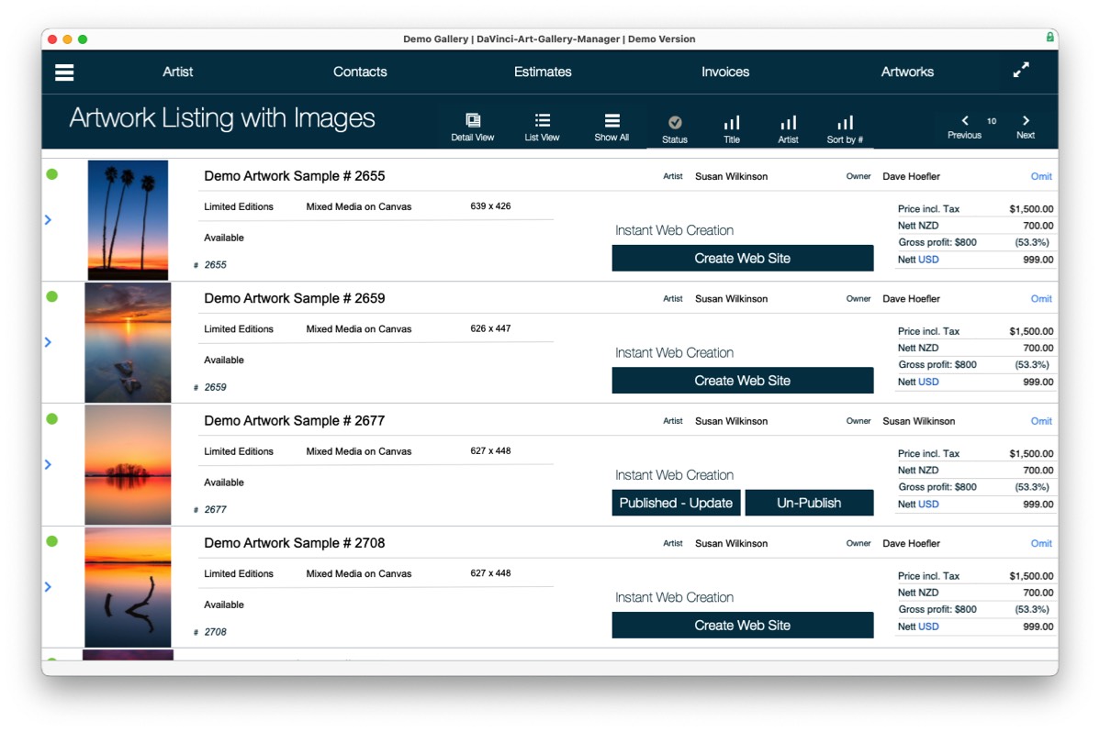
Task: Expand details for Demo Artwork Sample # 2708
Action: click(48, 587)
